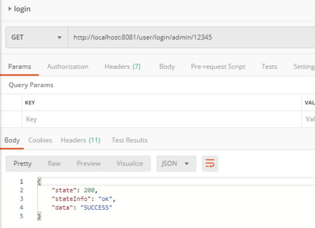Open the Settings tab
The height and width of the screenshot is (228, 315).
click(x=304, y=66)
